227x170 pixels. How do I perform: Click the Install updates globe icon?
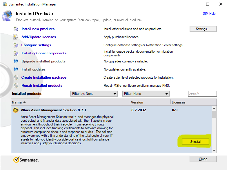click(16, 69)
